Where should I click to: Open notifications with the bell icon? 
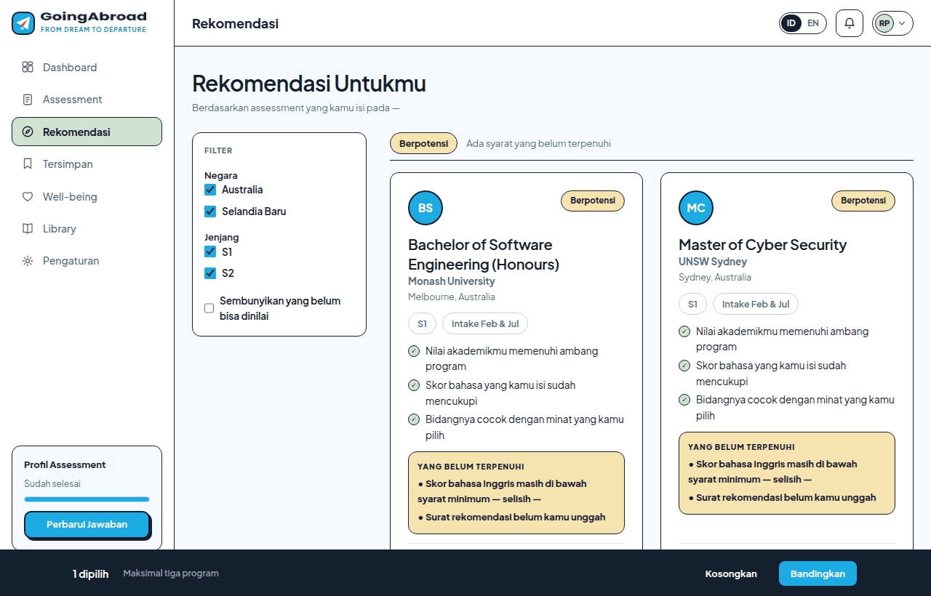coord(850,23)
